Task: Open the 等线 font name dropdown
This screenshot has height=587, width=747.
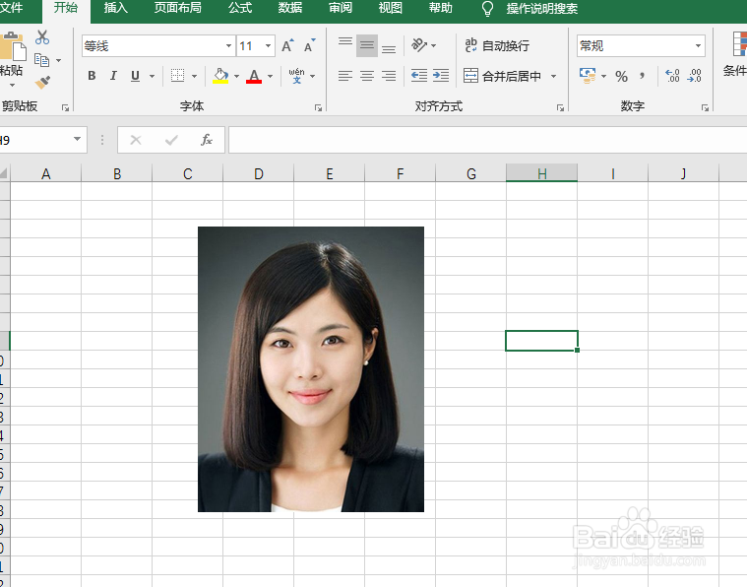Action: click(228, 45)
